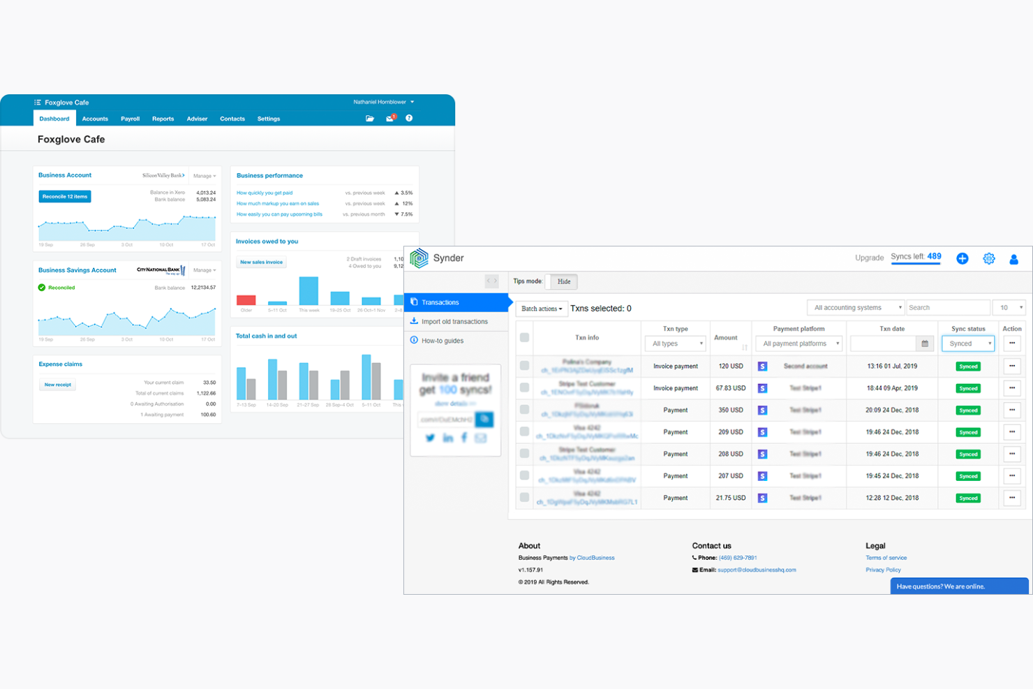
Task: Change rows per page dropdown showing 10
Action: point(1010,308)
